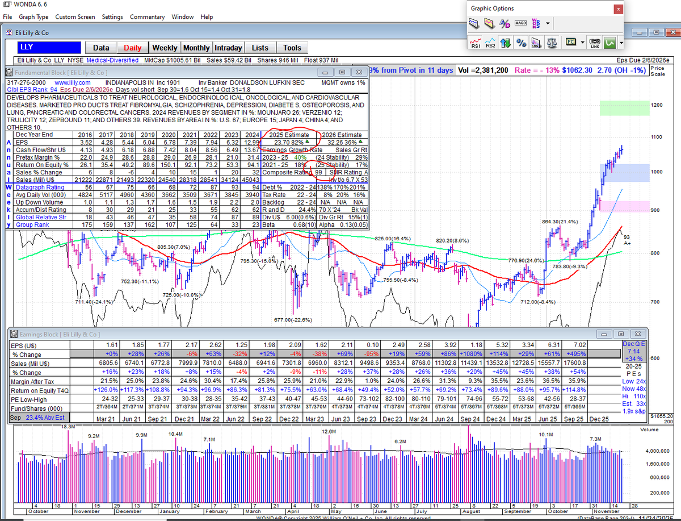This screenshot has height=521, width=681.
Task: Open the File menu
Action: [7, 17]
